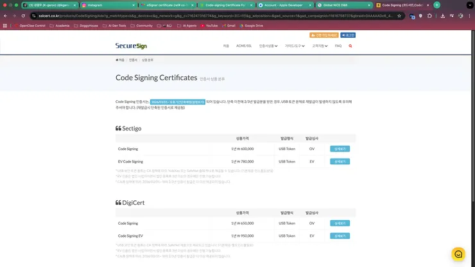Image resolution: width=475 pixels, height=267 pixels.
Task: Reload the page in browser
Action: point(23,15)
